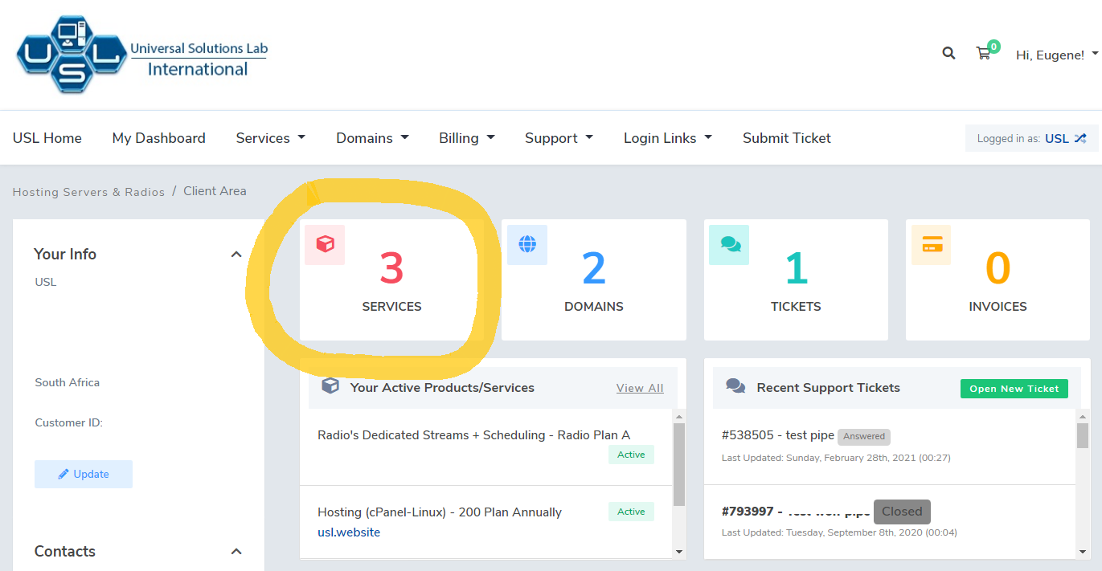The image size is (1102, 571).
Task: Click the red Services cube icon
Action: [325, 245]
